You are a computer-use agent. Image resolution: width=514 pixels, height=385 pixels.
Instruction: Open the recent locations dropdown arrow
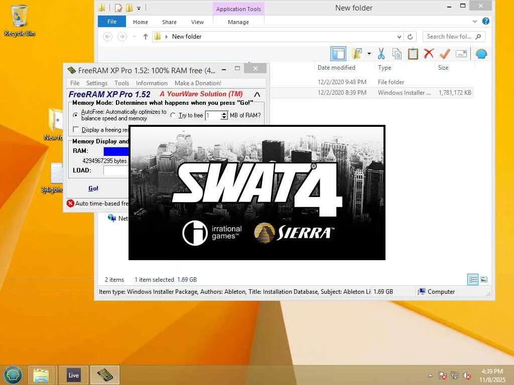click(x=135, y=37)
